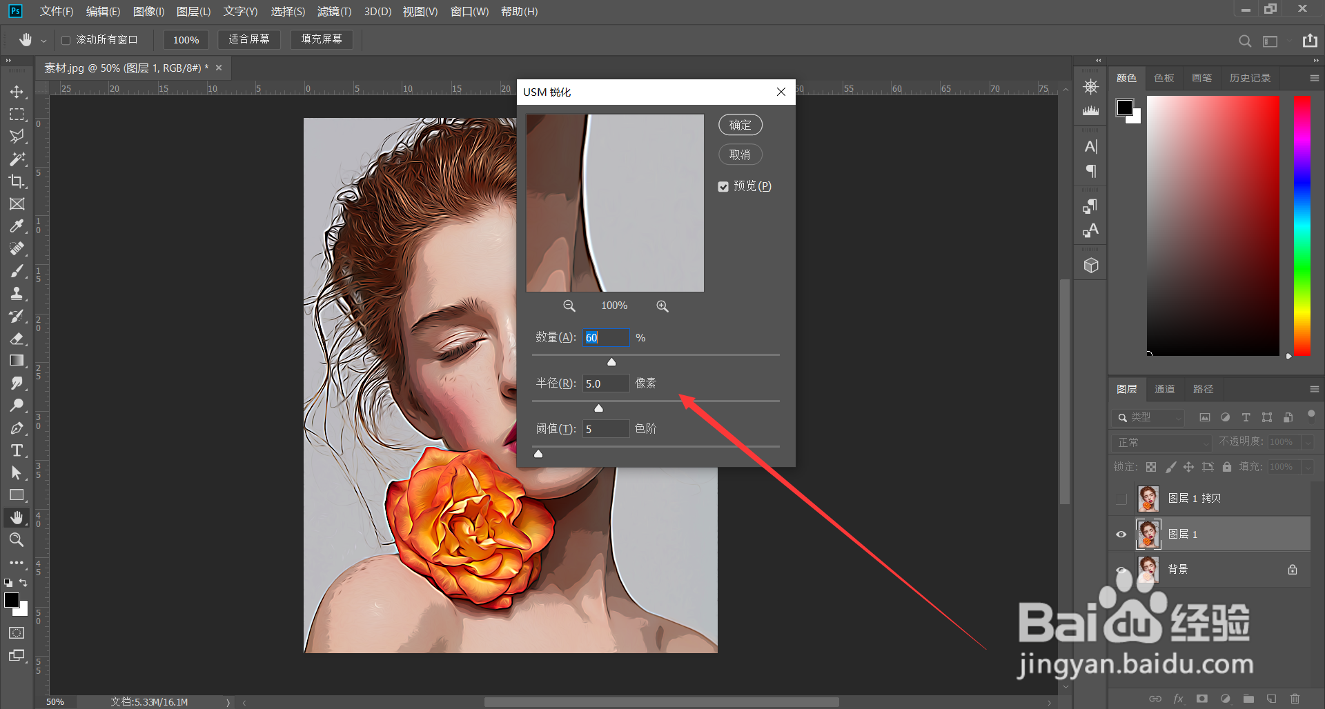
Task: Select the Magic Wand tool
Action: click(17, 159)
